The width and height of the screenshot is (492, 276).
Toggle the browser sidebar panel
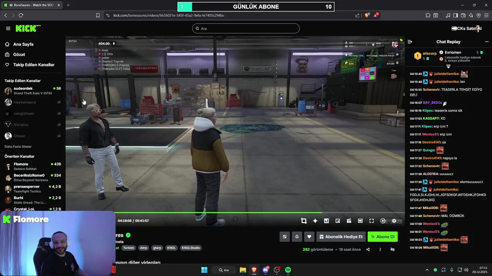pyautogui.click(x=455, y=15)
